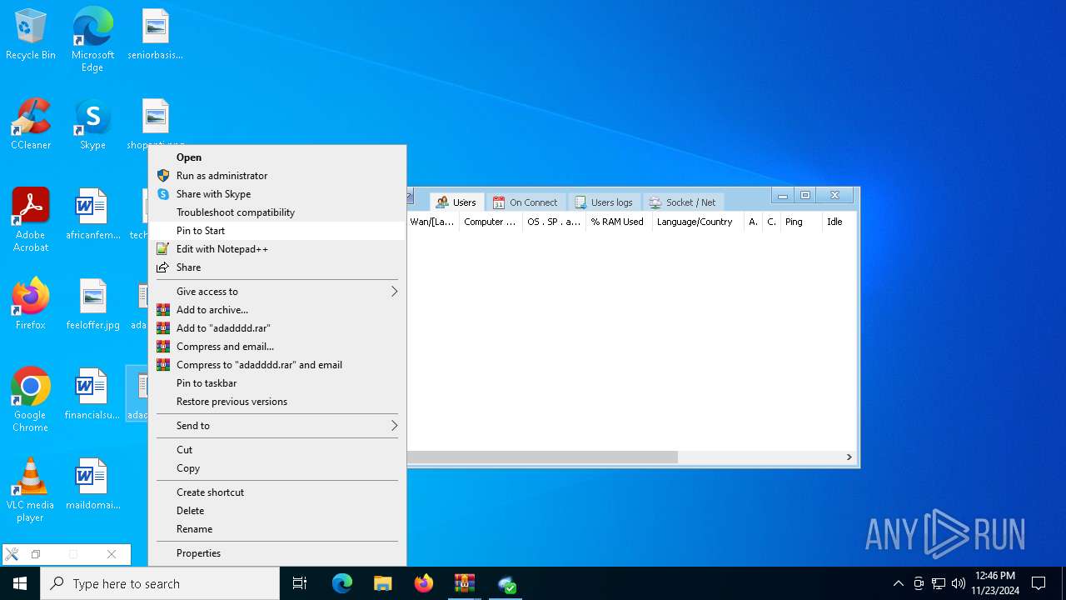Choose Edit with Notepad++

[x=277, y=249]
